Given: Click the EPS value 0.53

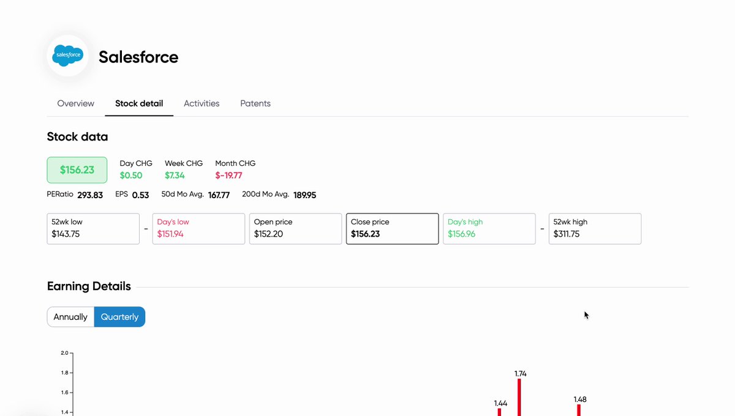Looking at the screenshot, I should tap(141, 195).
